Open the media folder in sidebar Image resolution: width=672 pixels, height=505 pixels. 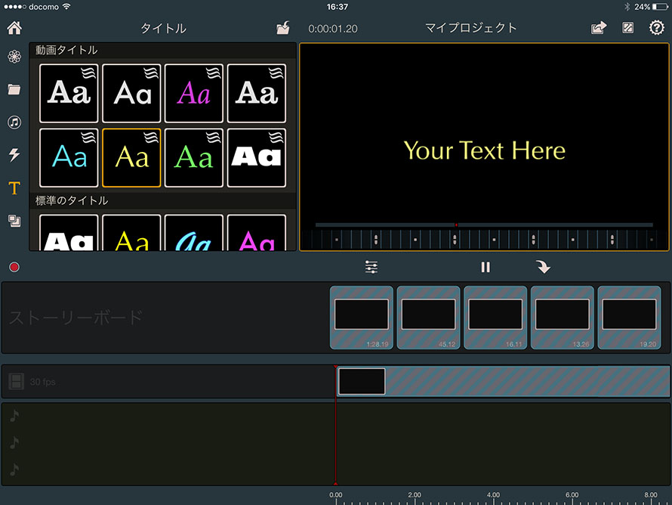14,89
